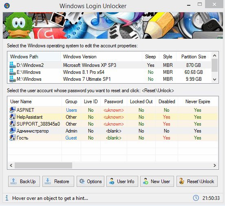Click the OS list scroll down arrow
The image size is (225, 206).
tap(215, 79)
